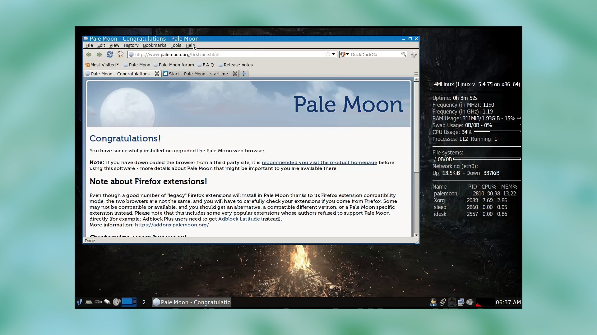
Task: Click the CPU Usage bar in monitor
Action: [497, 132]
